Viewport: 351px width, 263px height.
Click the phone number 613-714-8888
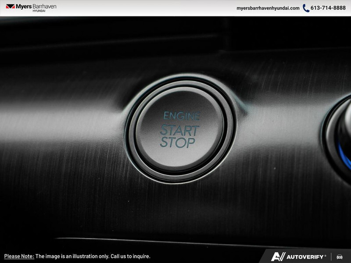coord(328,8)
